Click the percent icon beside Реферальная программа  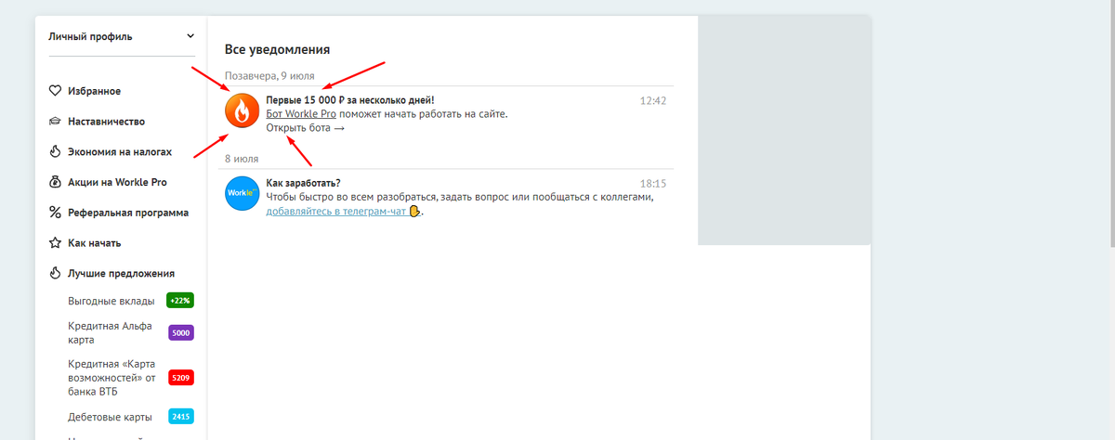(55, 213)
